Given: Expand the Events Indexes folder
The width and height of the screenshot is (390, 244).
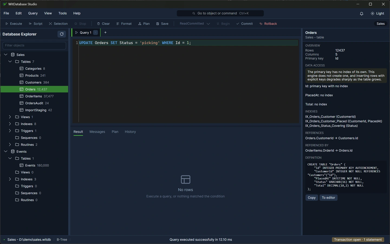Looking at the screenshot, I should tap(10, 179).
